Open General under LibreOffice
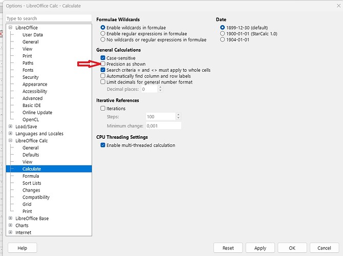The height and width of the screenshot is (256, 343). click(30, 42)
